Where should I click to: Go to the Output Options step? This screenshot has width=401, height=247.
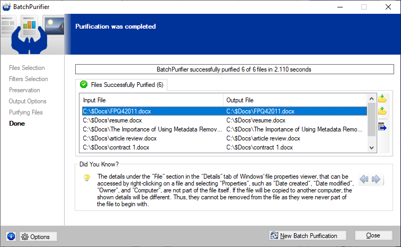(x=28, y=101)
